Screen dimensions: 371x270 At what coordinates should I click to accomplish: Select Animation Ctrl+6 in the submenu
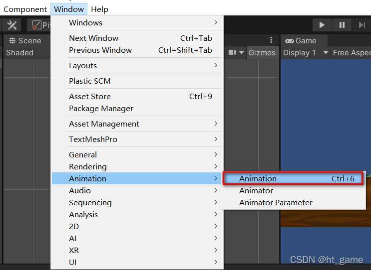(x=293, y=178)
